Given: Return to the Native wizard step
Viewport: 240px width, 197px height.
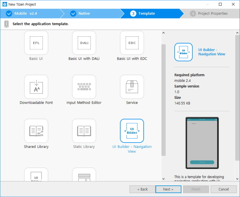Looking at the screenshot, I should 84,14.
